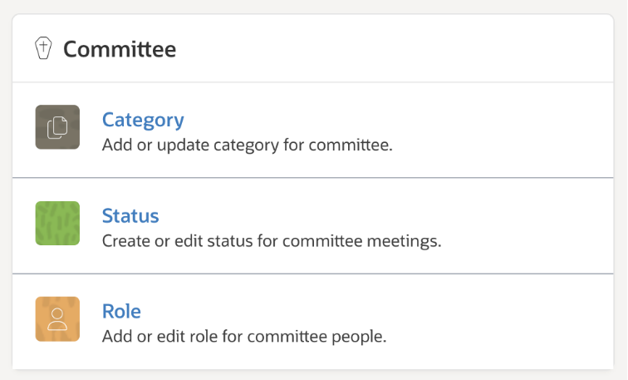Viewport: 628px width, 380px height.
Task: Click the green Status icon
Action: (x=57, y=223)
